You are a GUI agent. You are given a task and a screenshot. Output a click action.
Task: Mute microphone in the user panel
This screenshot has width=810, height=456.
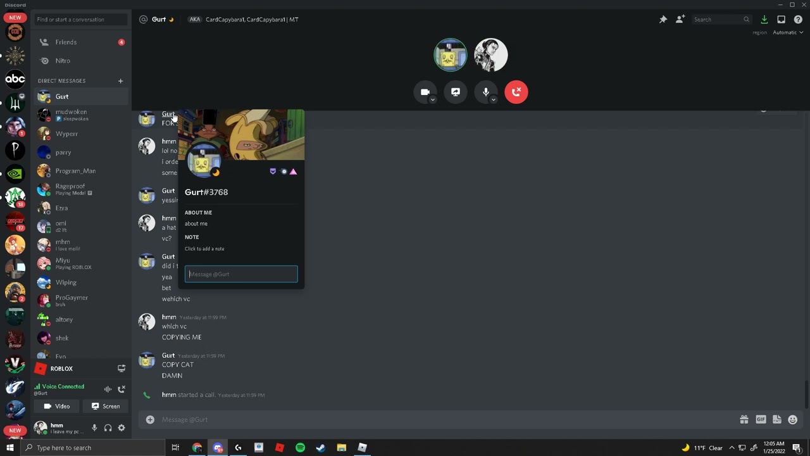pos(94,428)
